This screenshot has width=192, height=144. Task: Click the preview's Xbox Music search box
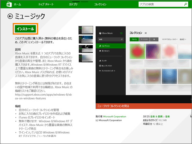click(x=111, y=39)
